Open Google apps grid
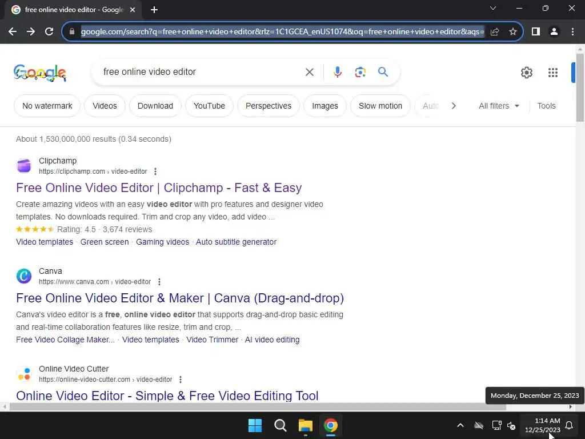This screenshot has width=585, height=439. (553, 73)
